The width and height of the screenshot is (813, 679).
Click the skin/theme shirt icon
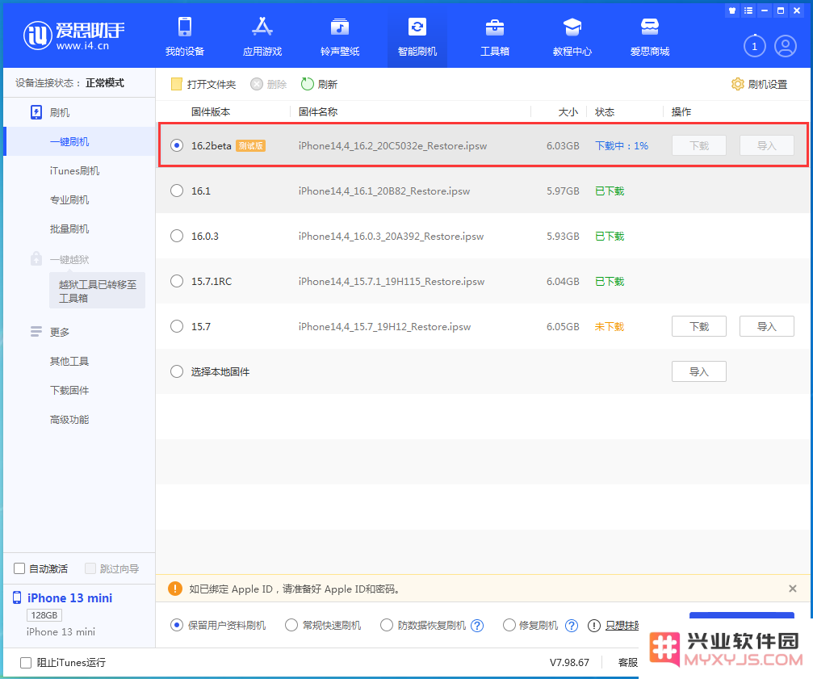[x=732, y=10]
